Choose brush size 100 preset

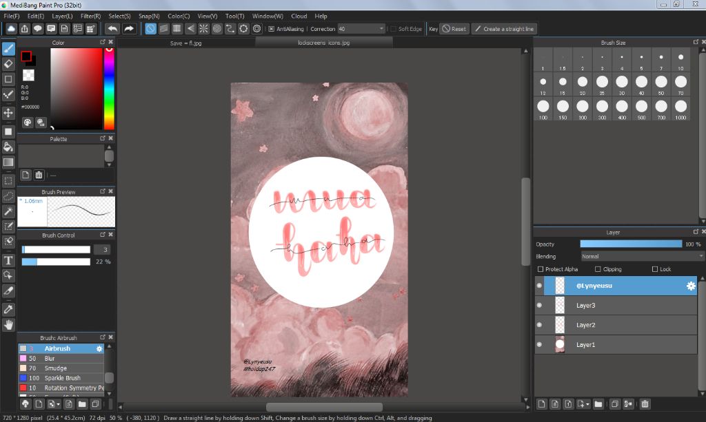tap(543, 109)
